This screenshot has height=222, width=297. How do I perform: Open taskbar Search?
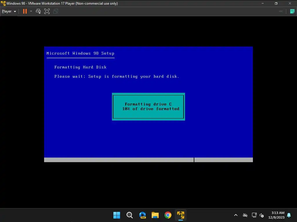(x=130, y=215)
